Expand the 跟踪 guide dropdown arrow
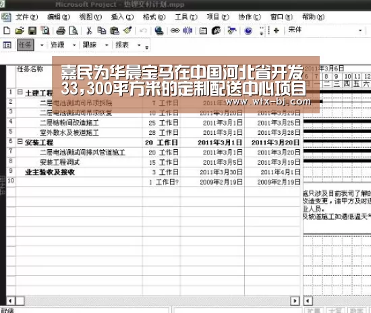 point(107,45)
